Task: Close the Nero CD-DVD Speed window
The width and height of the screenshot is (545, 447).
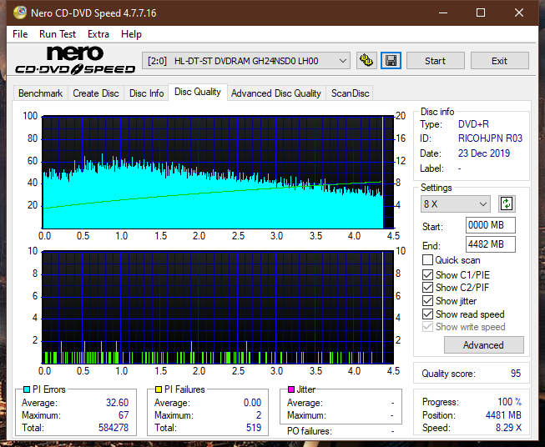Action: (x=519, y=13)
